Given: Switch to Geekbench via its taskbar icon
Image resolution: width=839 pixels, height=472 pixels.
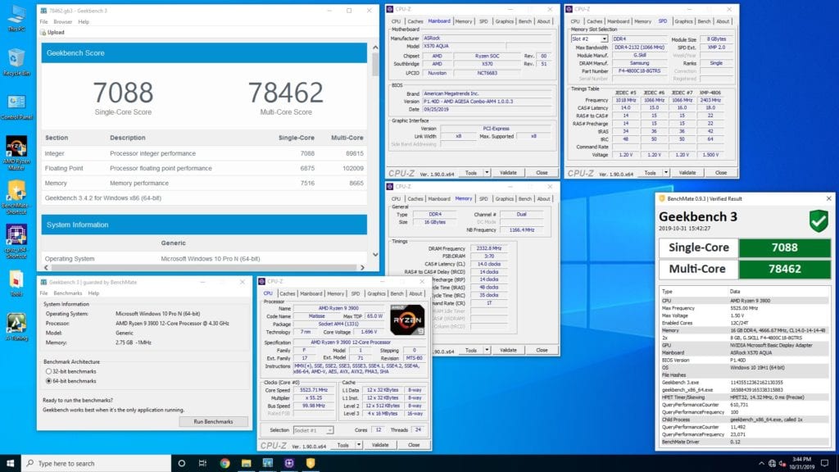Looking at the screenshot, I should [x=268, y=464].
